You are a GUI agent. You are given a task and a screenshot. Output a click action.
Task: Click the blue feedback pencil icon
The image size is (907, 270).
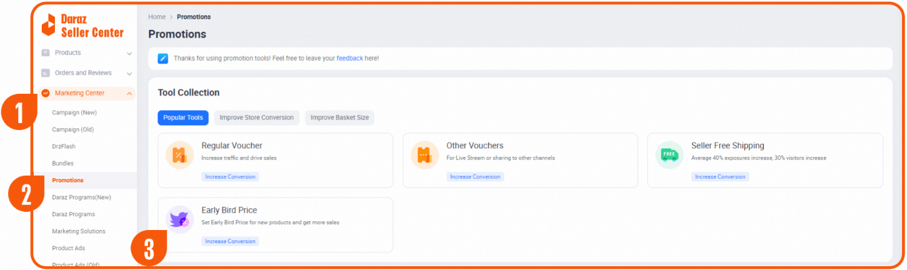pos(162,58)
